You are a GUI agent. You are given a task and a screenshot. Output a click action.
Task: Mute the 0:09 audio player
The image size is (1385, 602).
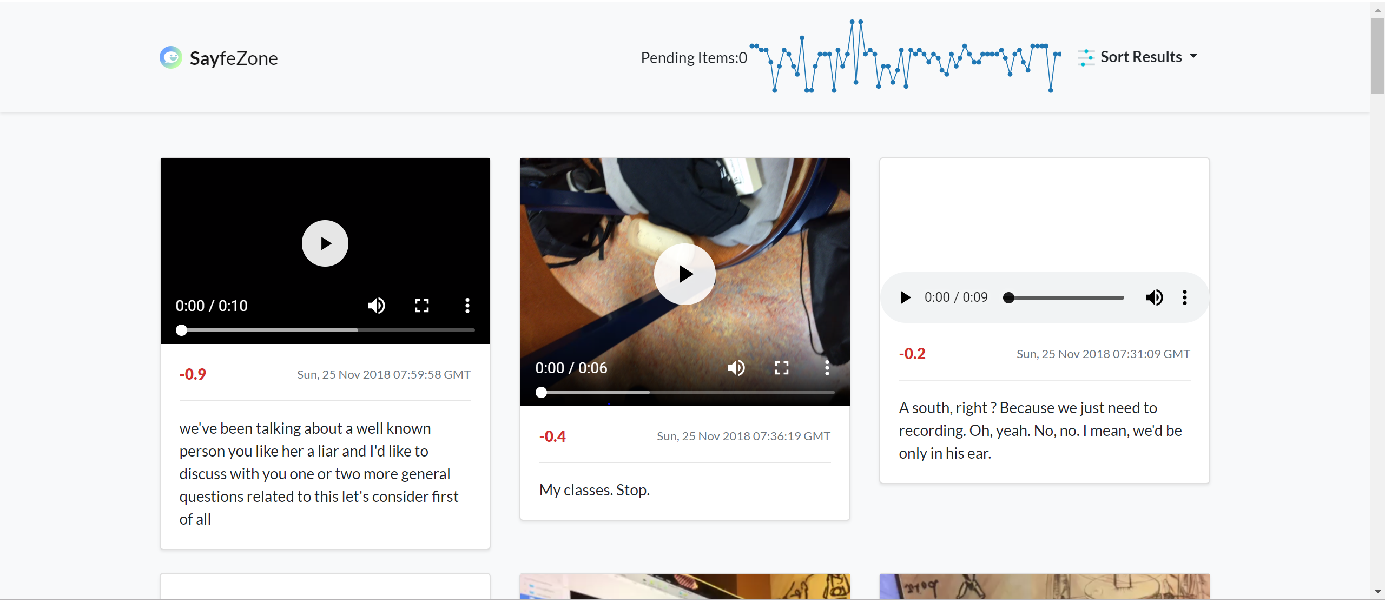1154,297
